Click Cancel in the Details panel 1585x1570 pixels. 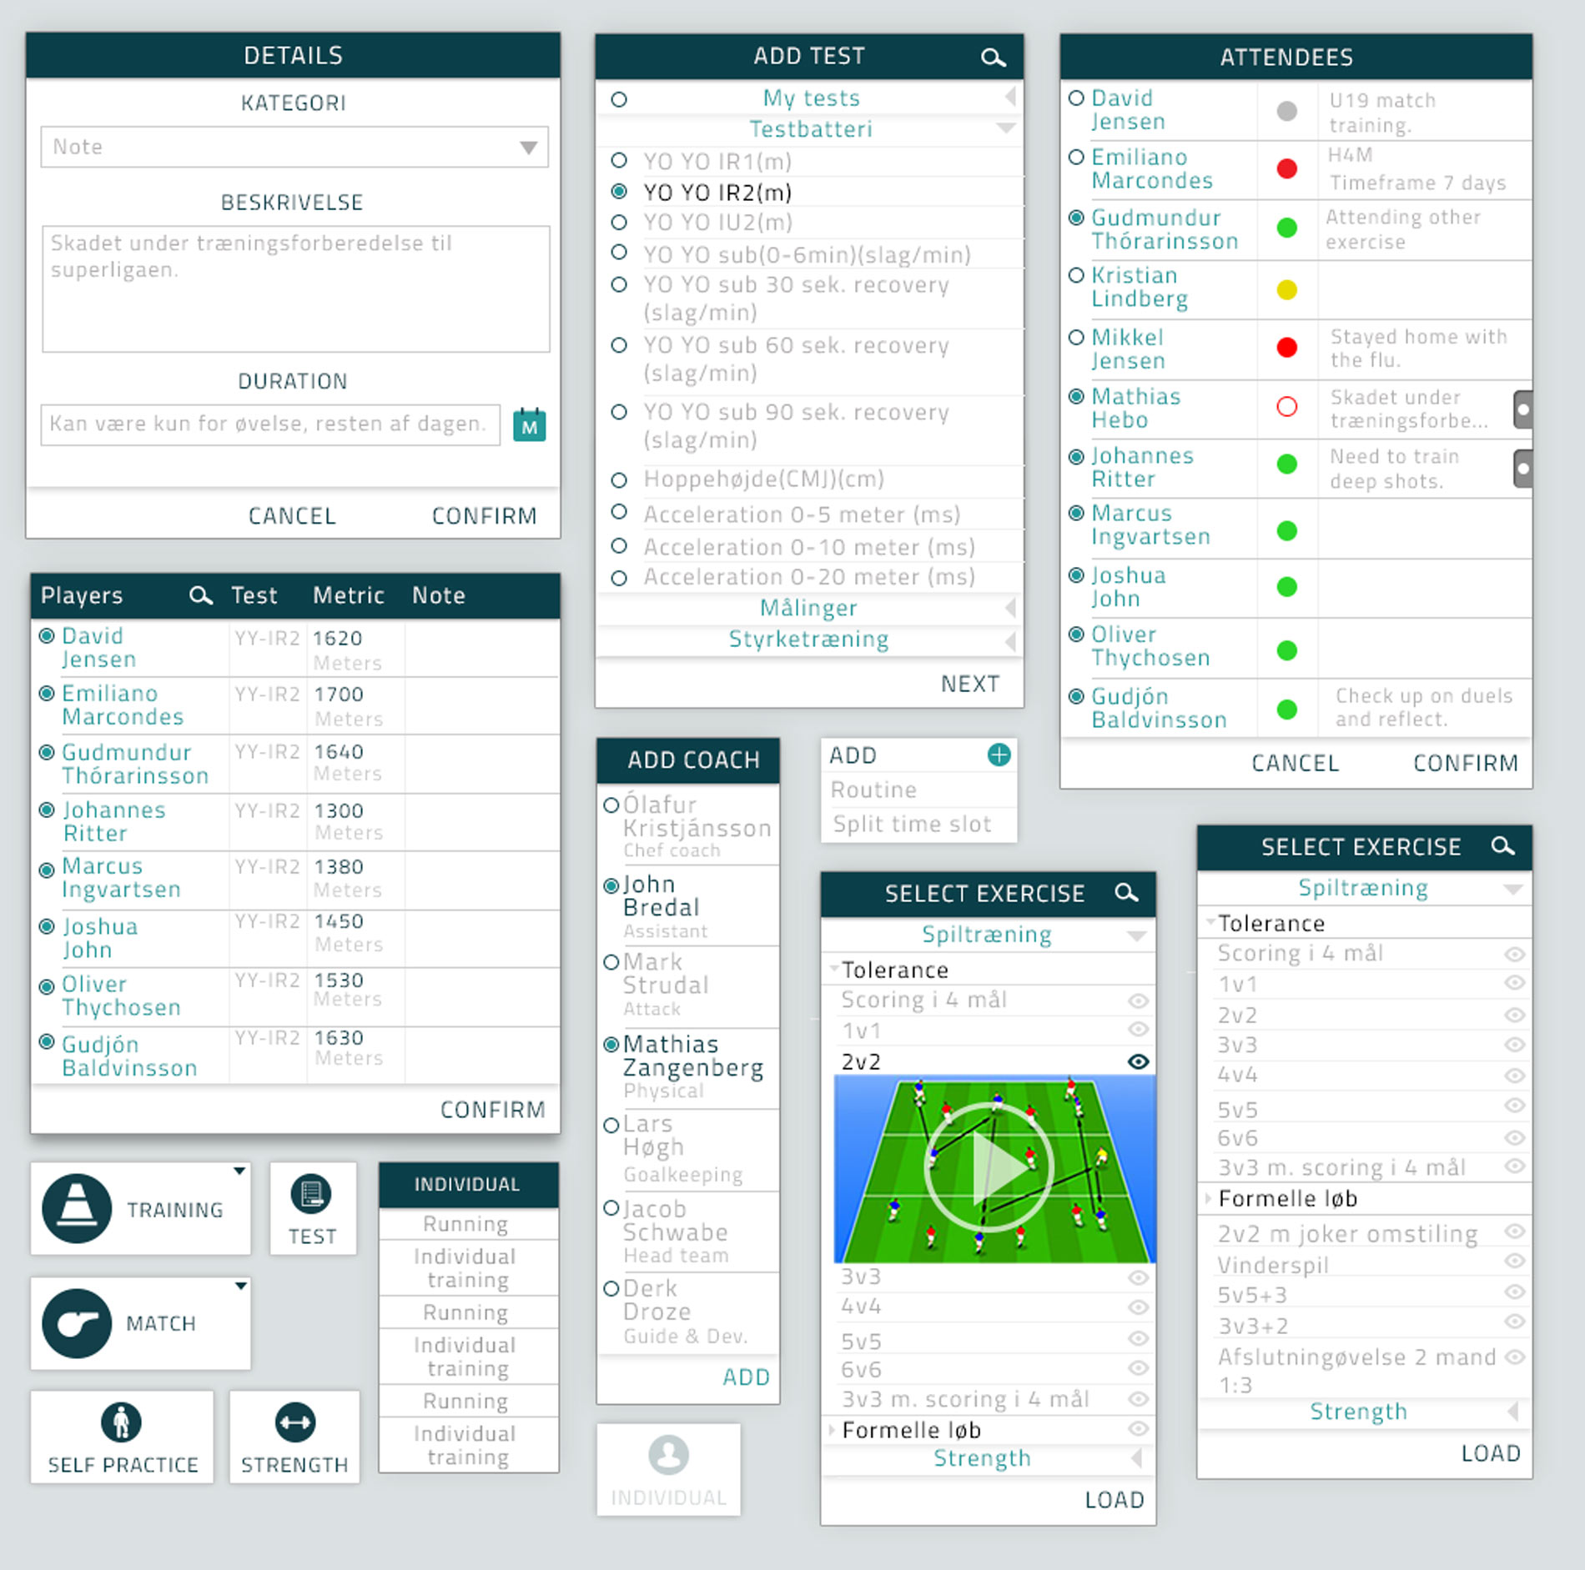pos(292,516)
